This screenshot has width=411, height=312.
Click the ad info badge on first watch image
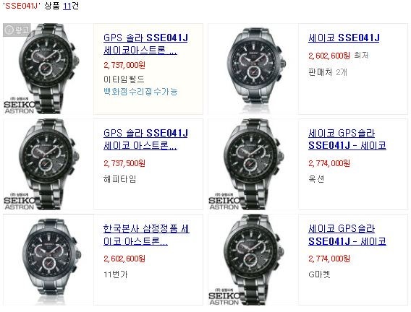click(x=17, y=30)
